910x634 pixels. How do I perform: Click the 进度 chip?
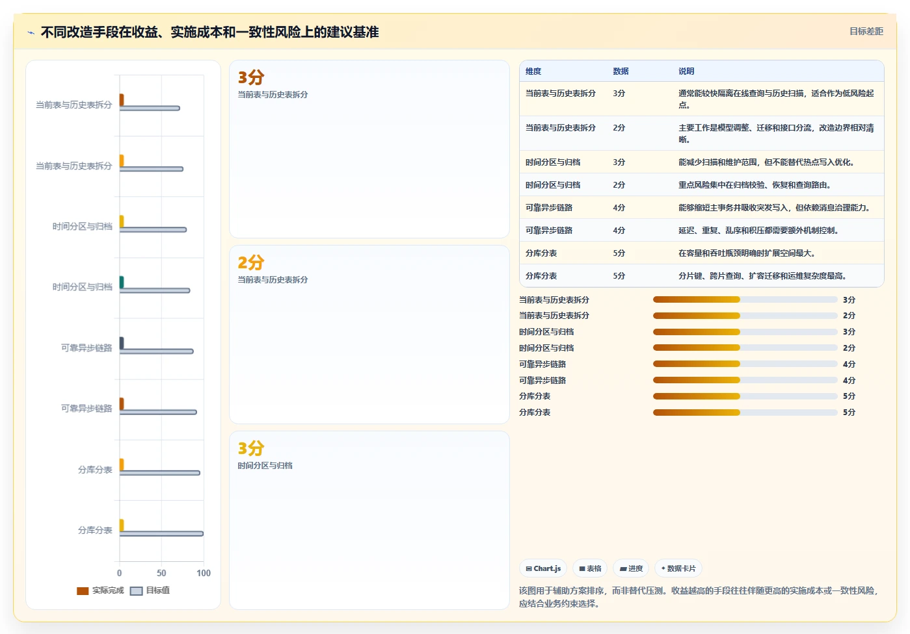[x=631, y=568]
